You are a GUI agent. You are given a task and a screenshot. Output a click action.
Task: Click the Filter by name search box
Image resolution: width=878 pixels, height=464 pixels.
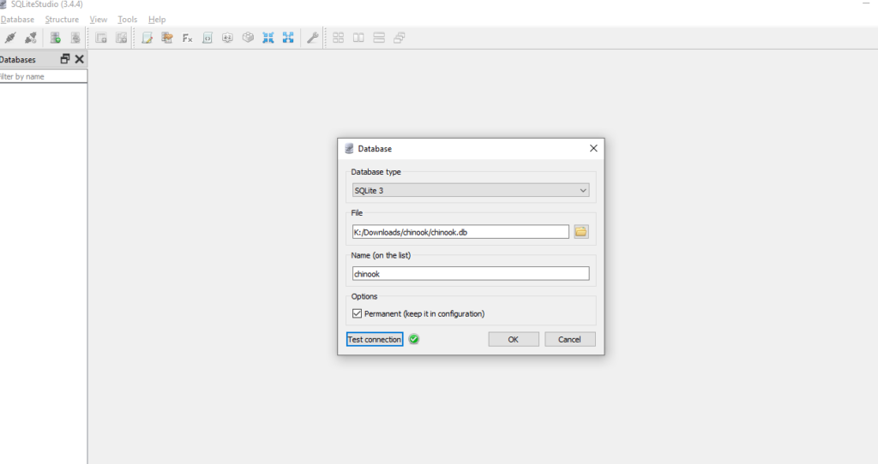coord(43,76)
